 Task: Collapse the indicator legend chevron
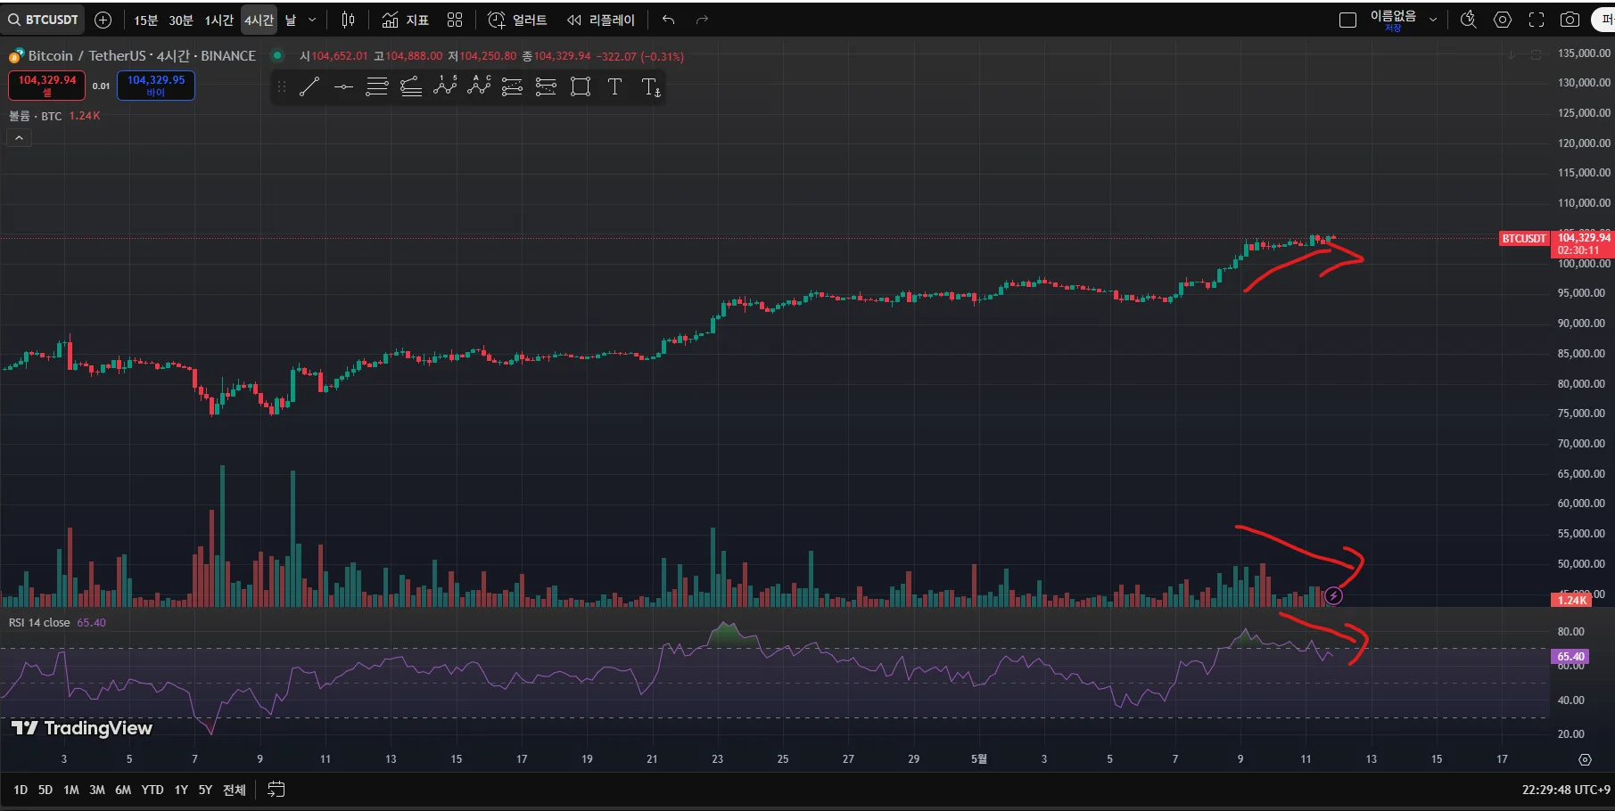pos(19,137)
